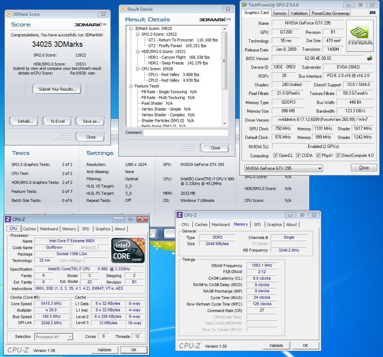
Task: Minimize the CPU-Z Memory window
Action: [x=290, y=215]
